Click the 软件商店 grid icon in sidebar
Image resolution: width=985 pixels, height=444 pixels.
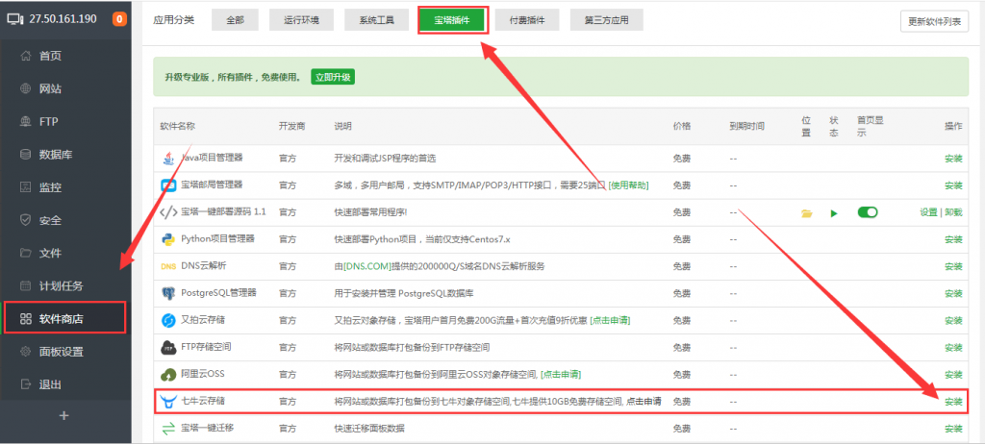26,319
